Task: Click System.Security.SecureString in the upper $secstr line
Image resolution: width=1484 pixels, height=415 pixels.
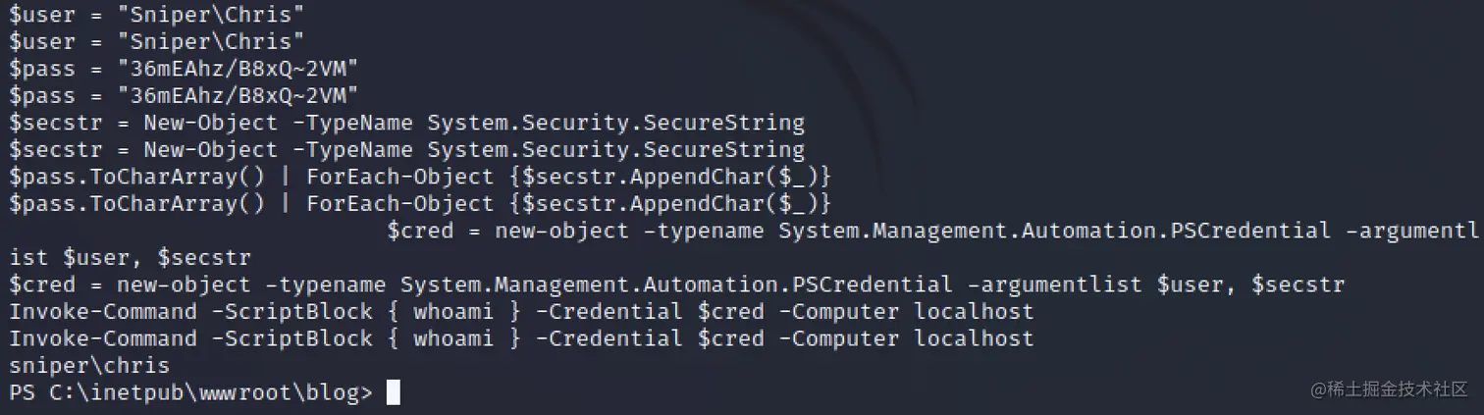Action: pos(615,124)
